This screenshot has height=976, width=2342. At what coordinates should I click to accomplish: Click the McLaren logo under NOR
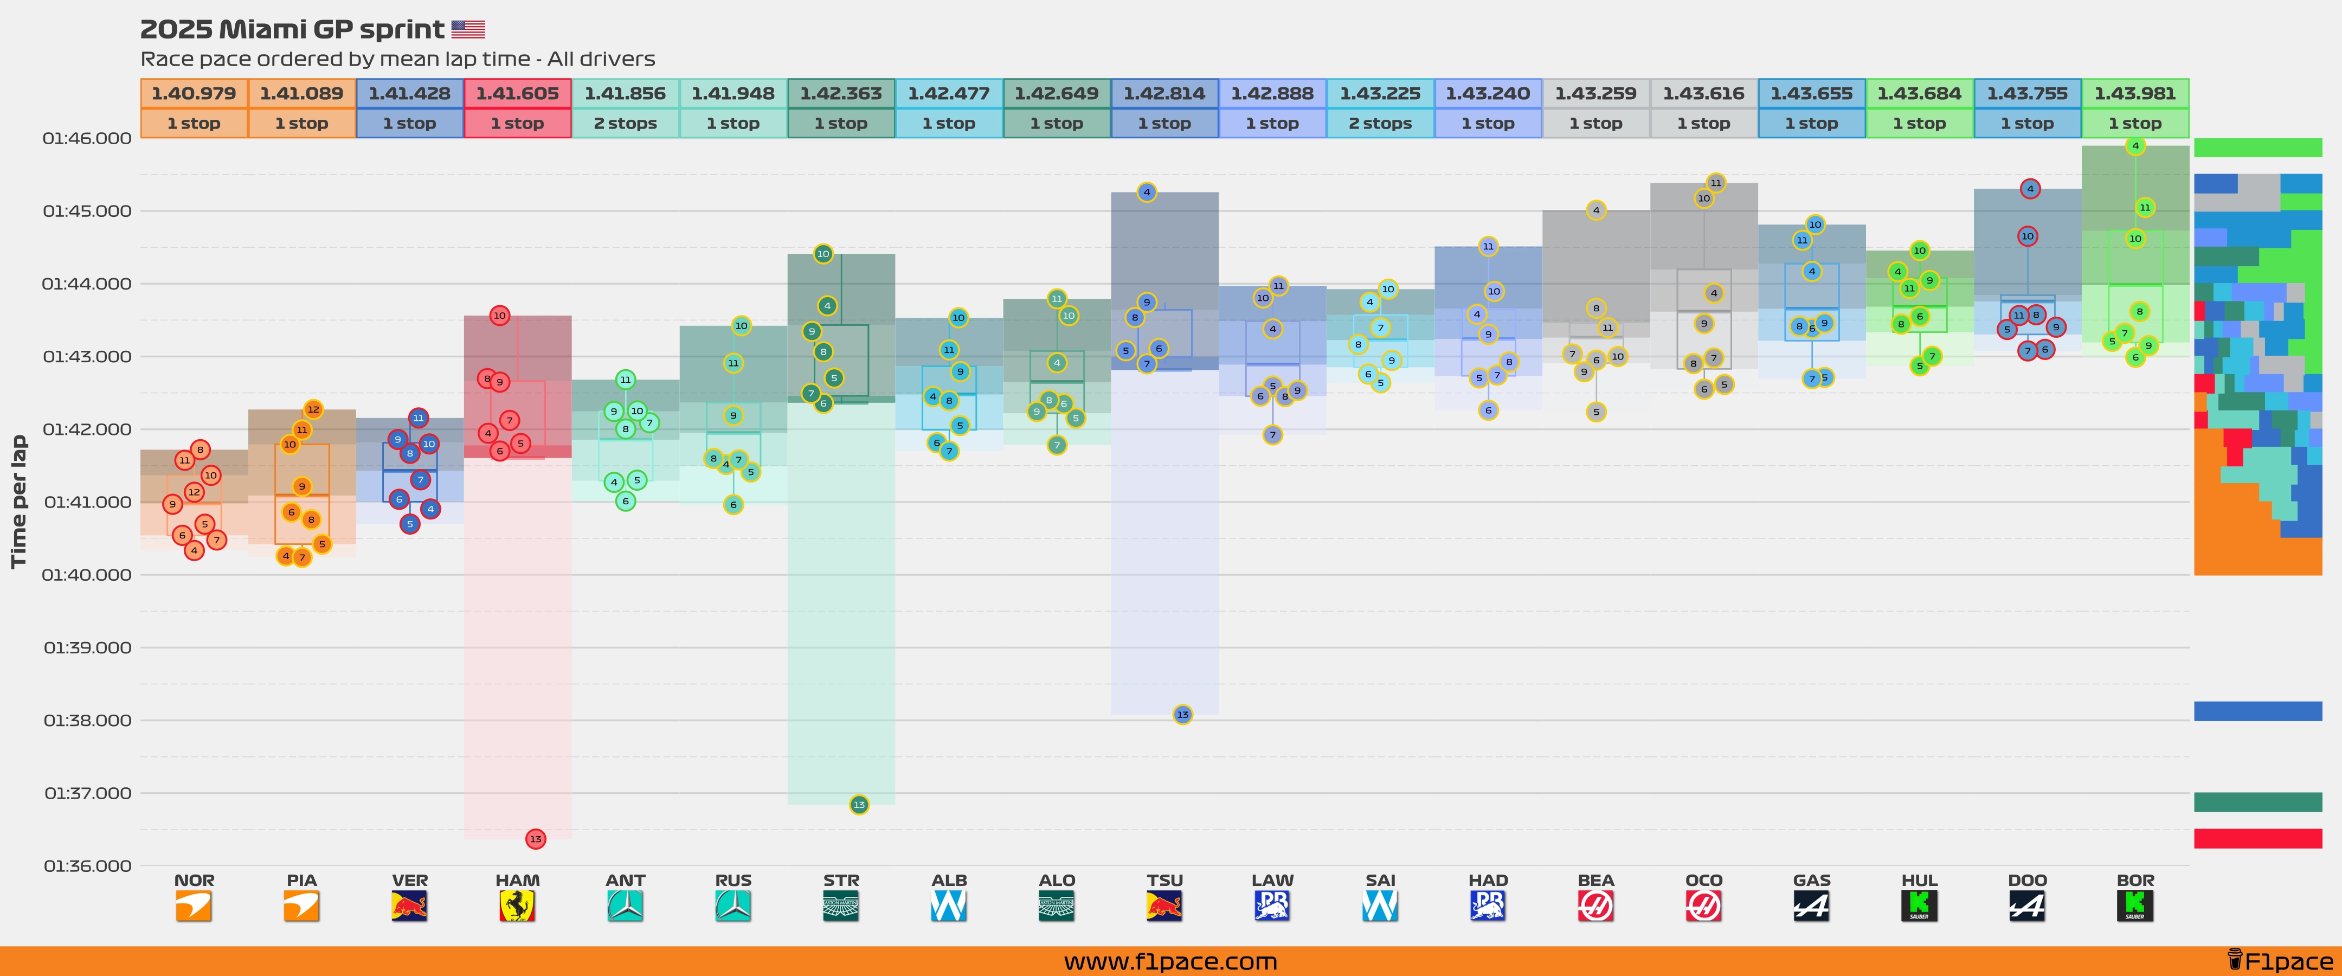coord(194,906)
